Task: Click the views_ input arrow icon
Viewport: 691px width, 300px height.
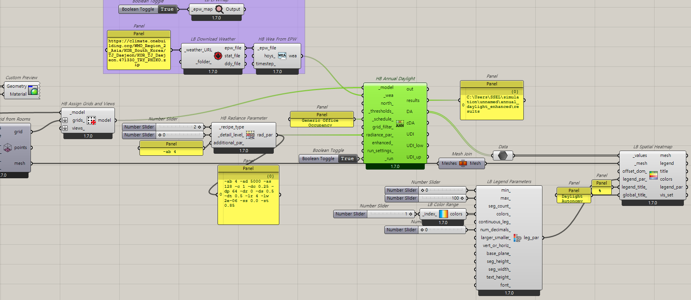Action: coord(65,128)
